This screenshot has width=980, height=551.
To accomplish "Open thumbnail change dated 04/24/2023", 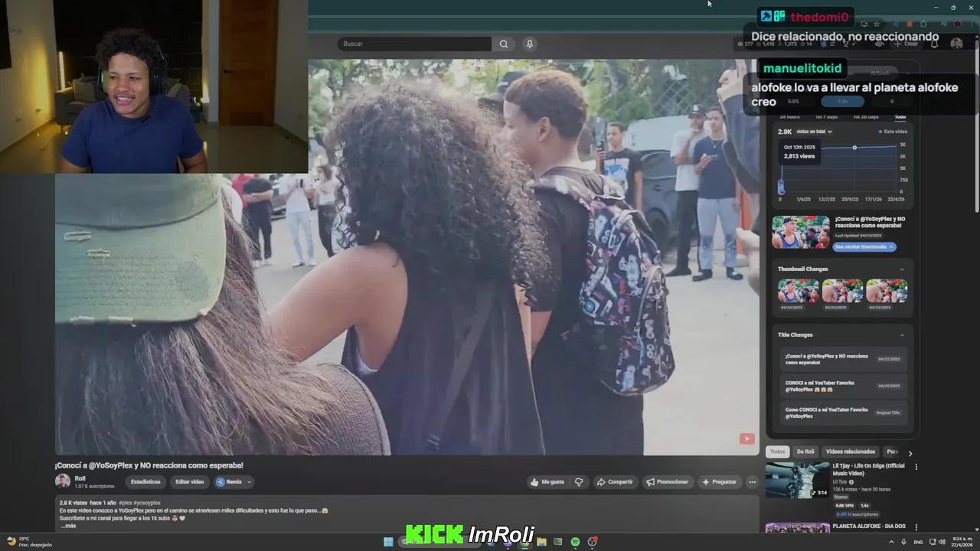I will pos(799,291).
